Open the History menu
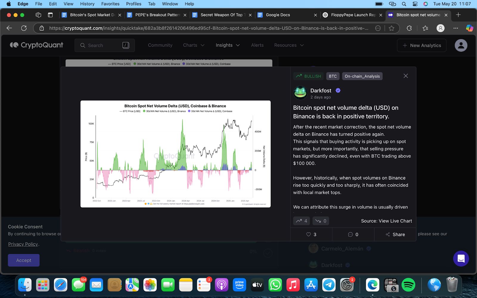 (87, 4)
